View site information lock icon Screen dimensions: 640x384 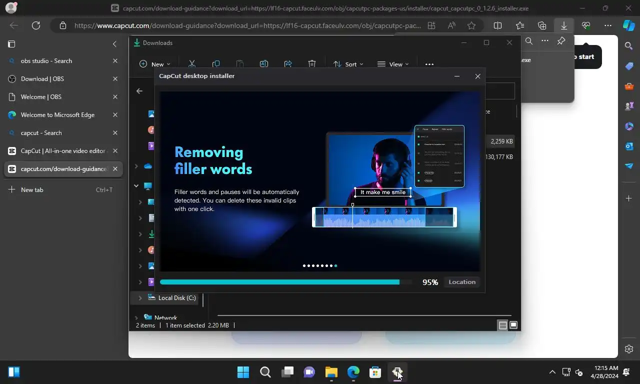coord(62,25)
